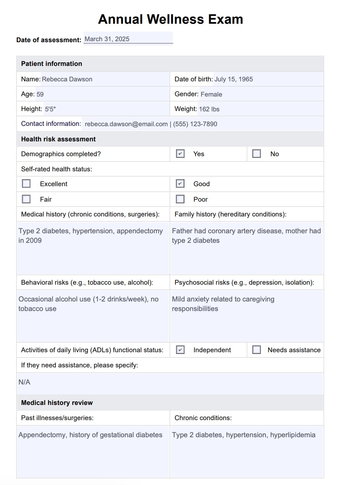Click the Psychosocial risks text area
This screenshot has width=343, height=485.
point(246,316)
